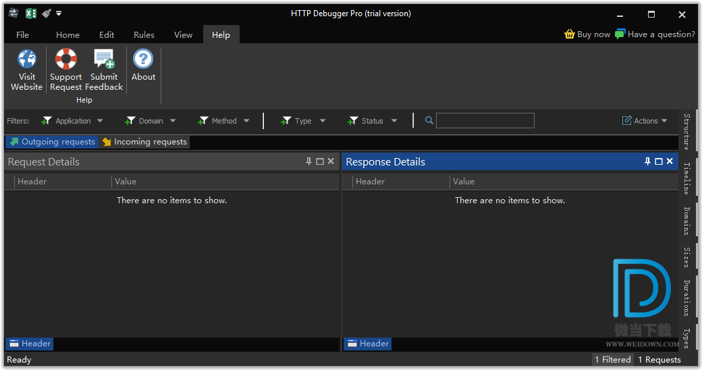Click the Buy now link
702x370 pixels.
tap(587, 34)
